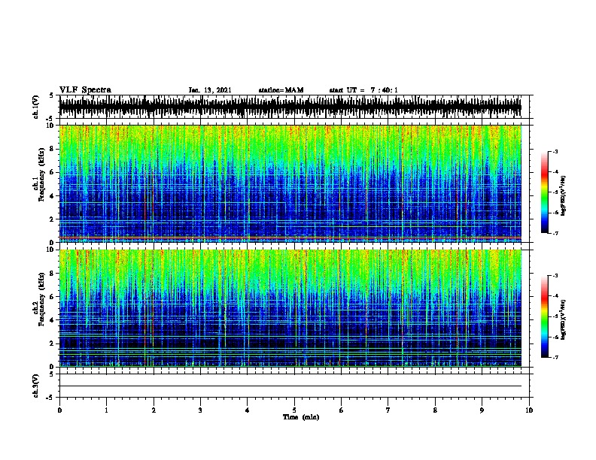This screenshot has width=596, height=460.
Task: Click the time axis tick label "5"
Action: tap(294, 410)
